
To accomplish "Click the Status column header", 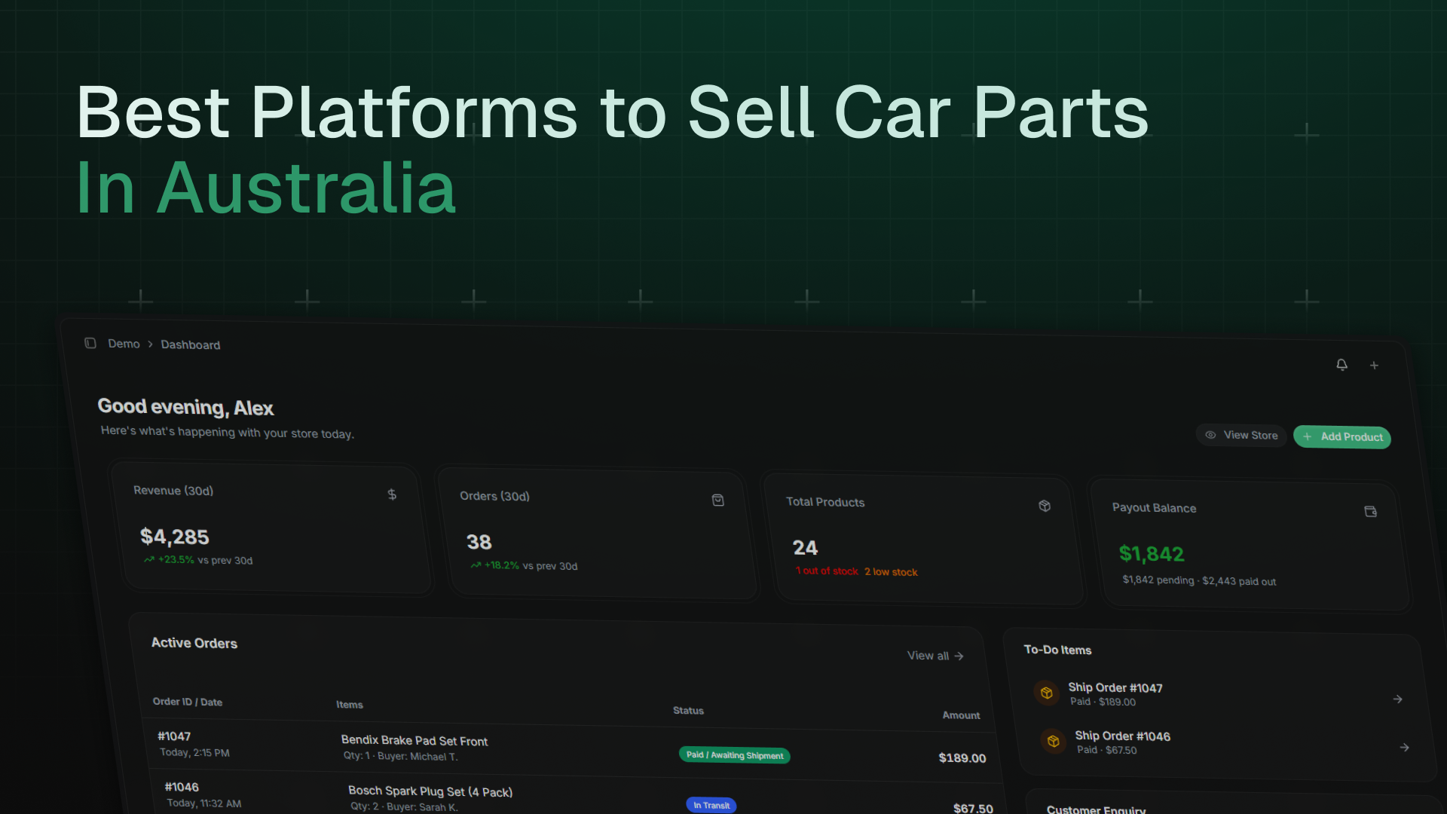I will coord(688,711).
